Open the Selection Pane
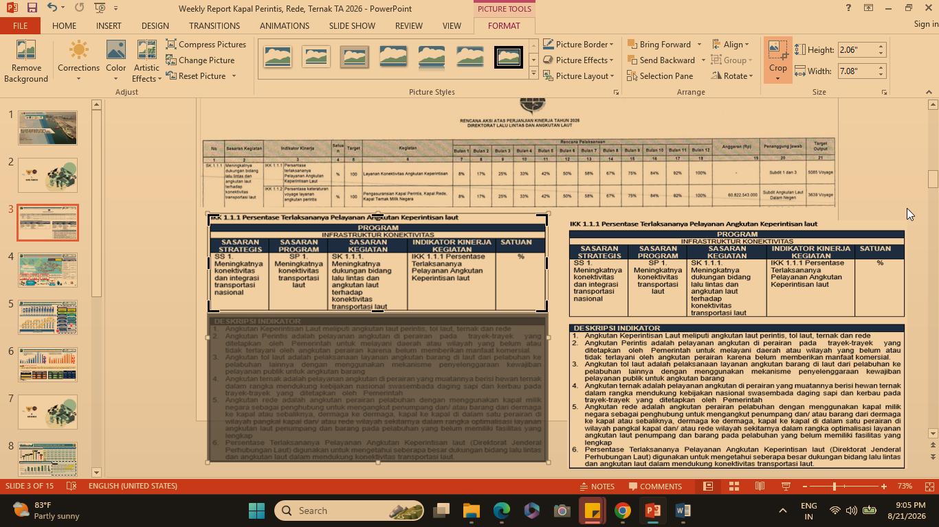Image resolution: width=939 pixels, height=527 pixels. tap(660, 75)
